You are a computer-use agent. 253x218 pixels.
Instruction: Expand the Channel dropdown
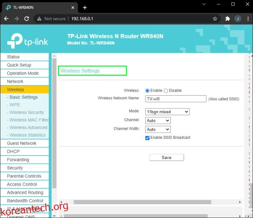pos(158,121)
